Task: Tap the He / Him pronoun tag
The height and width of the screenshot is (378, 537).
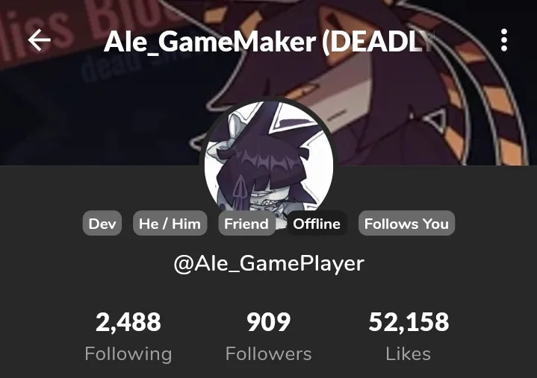Action: pos(170,224)
